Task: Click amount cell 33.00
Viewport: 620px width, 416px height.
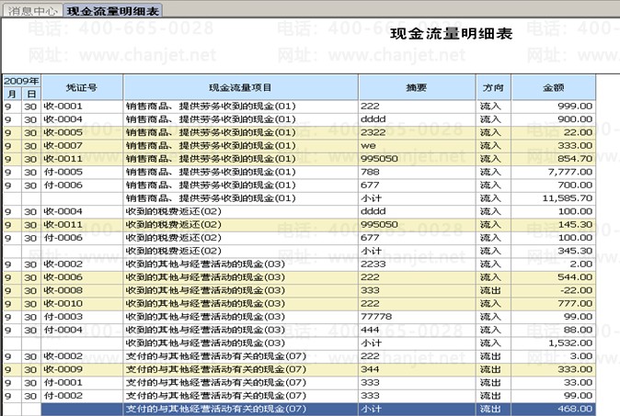Action: (x=553, y=383)
